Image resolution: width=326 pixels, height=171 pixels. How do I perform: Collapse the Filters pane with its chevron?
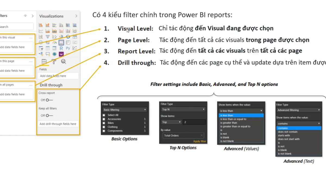click(33, 16)
